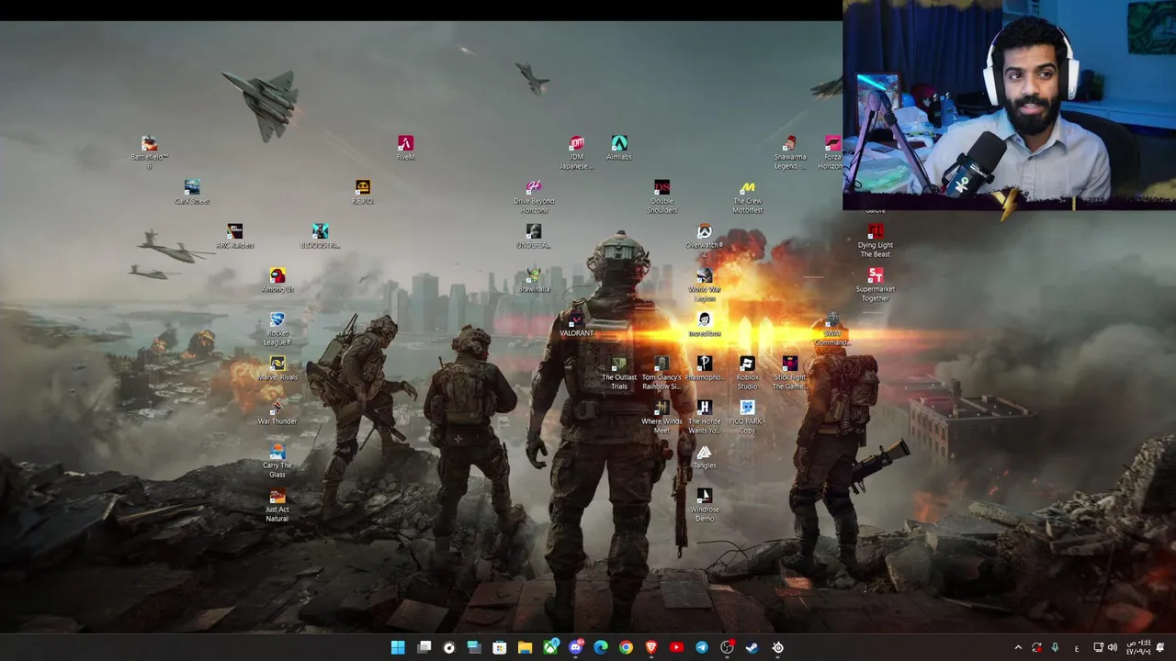Open the PICO PARK - Copy shortcut
This screenshot has width=1176, height=661.
pos(747,417)
